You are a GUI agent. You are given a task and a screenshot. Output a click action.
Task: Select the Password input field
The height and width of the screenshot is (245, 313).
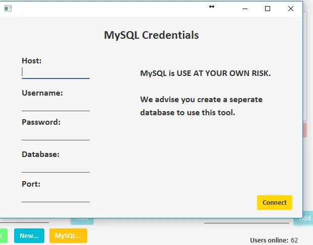click(55, 134)
